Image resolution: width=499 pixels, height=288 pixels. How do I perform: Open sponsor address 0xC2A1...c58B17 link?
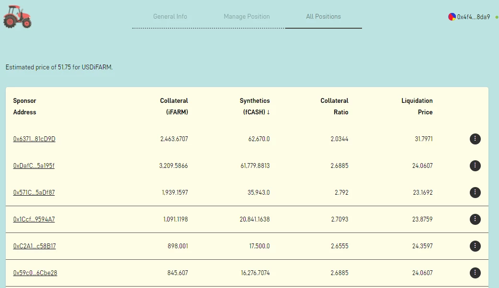point(34,246)
